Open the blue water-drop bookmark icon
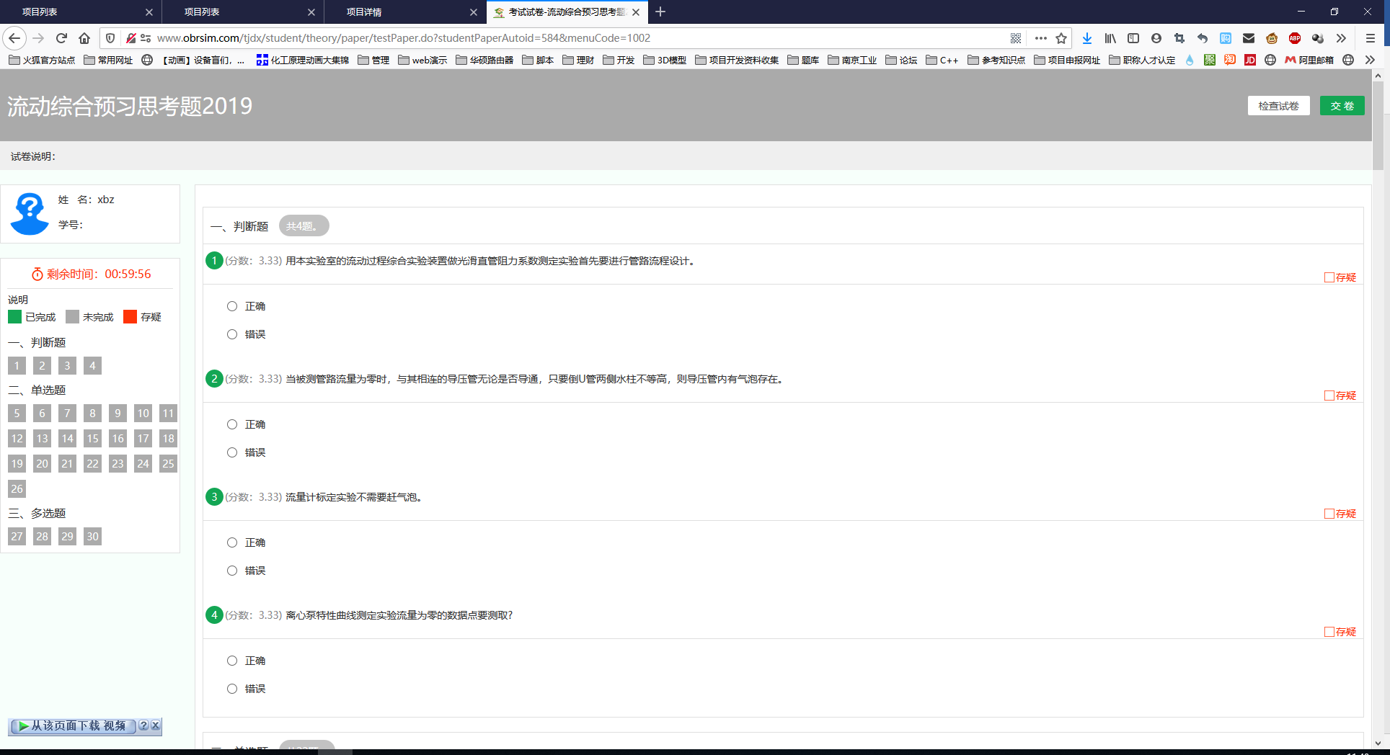The width and height of the screenshot is (1390, 755). tap(1190, 60)
